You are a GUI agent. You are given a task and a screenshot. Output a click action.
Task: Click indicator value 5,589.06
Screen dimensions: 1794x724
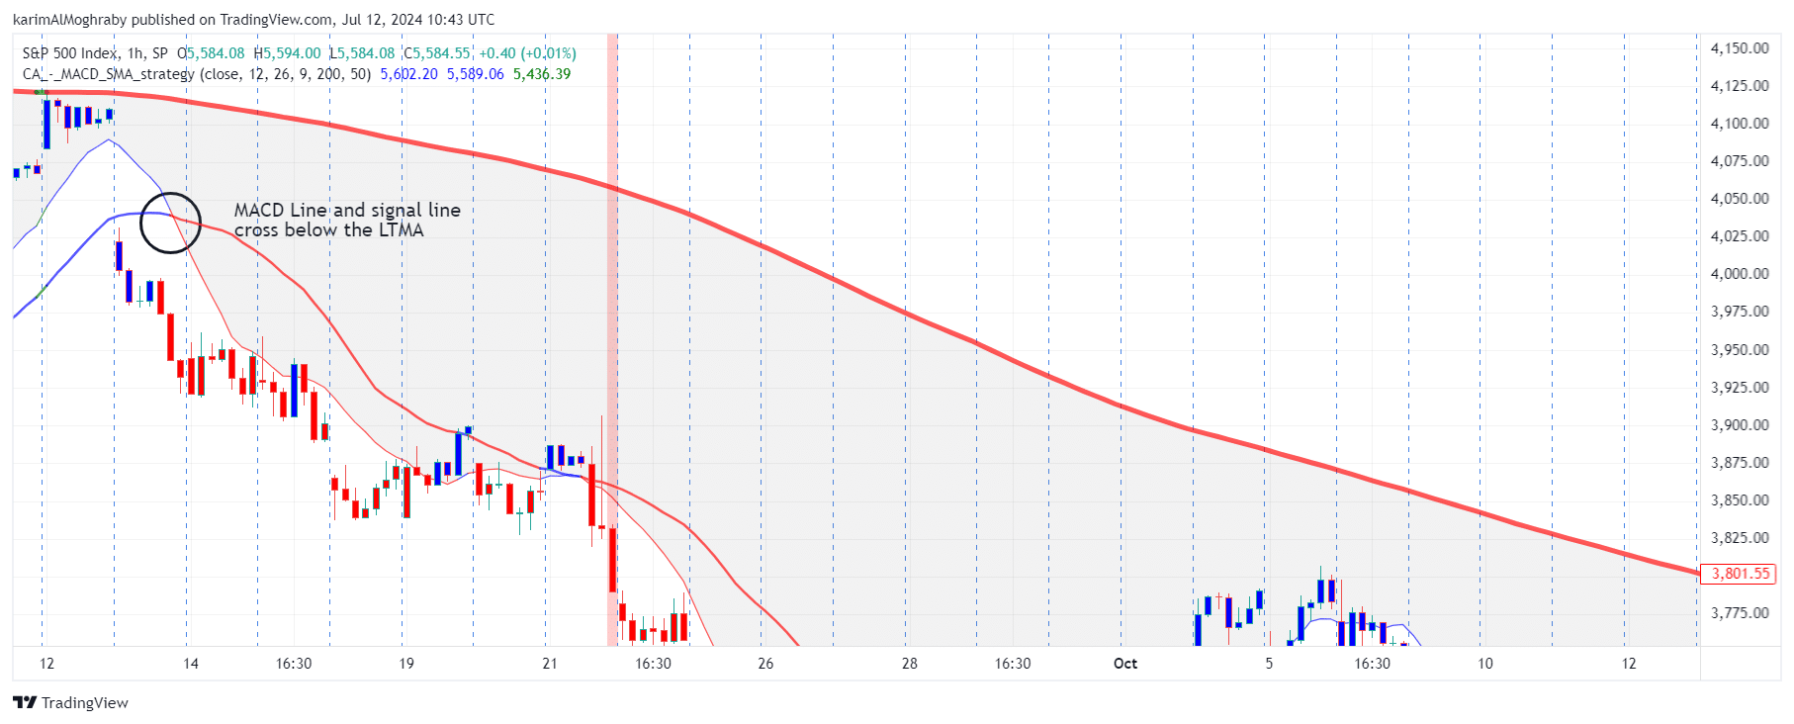[475, 74]
